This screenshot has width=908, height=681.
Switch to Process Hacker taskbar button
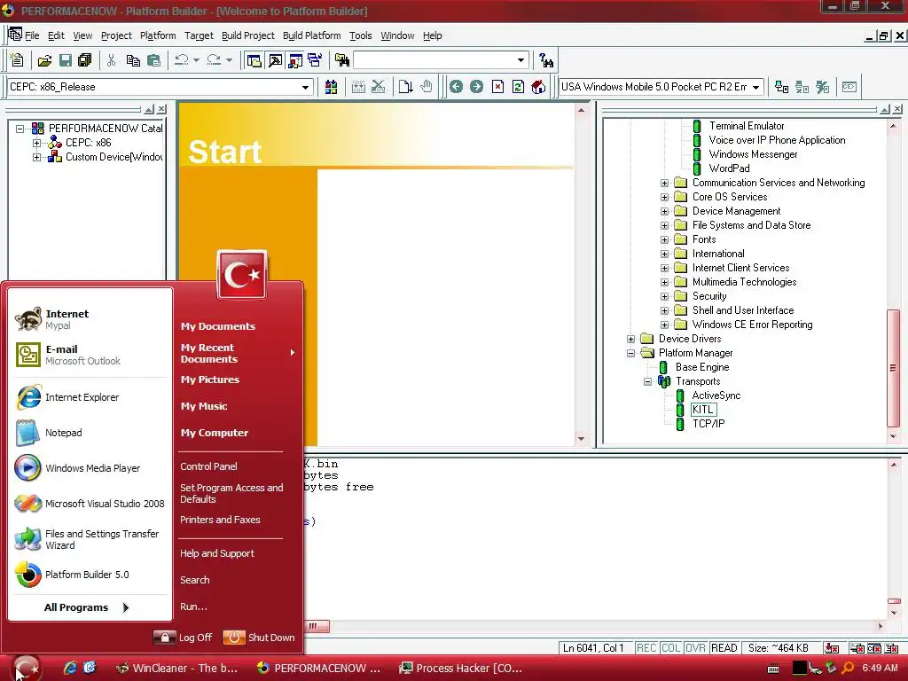click(x=461, y=669)
